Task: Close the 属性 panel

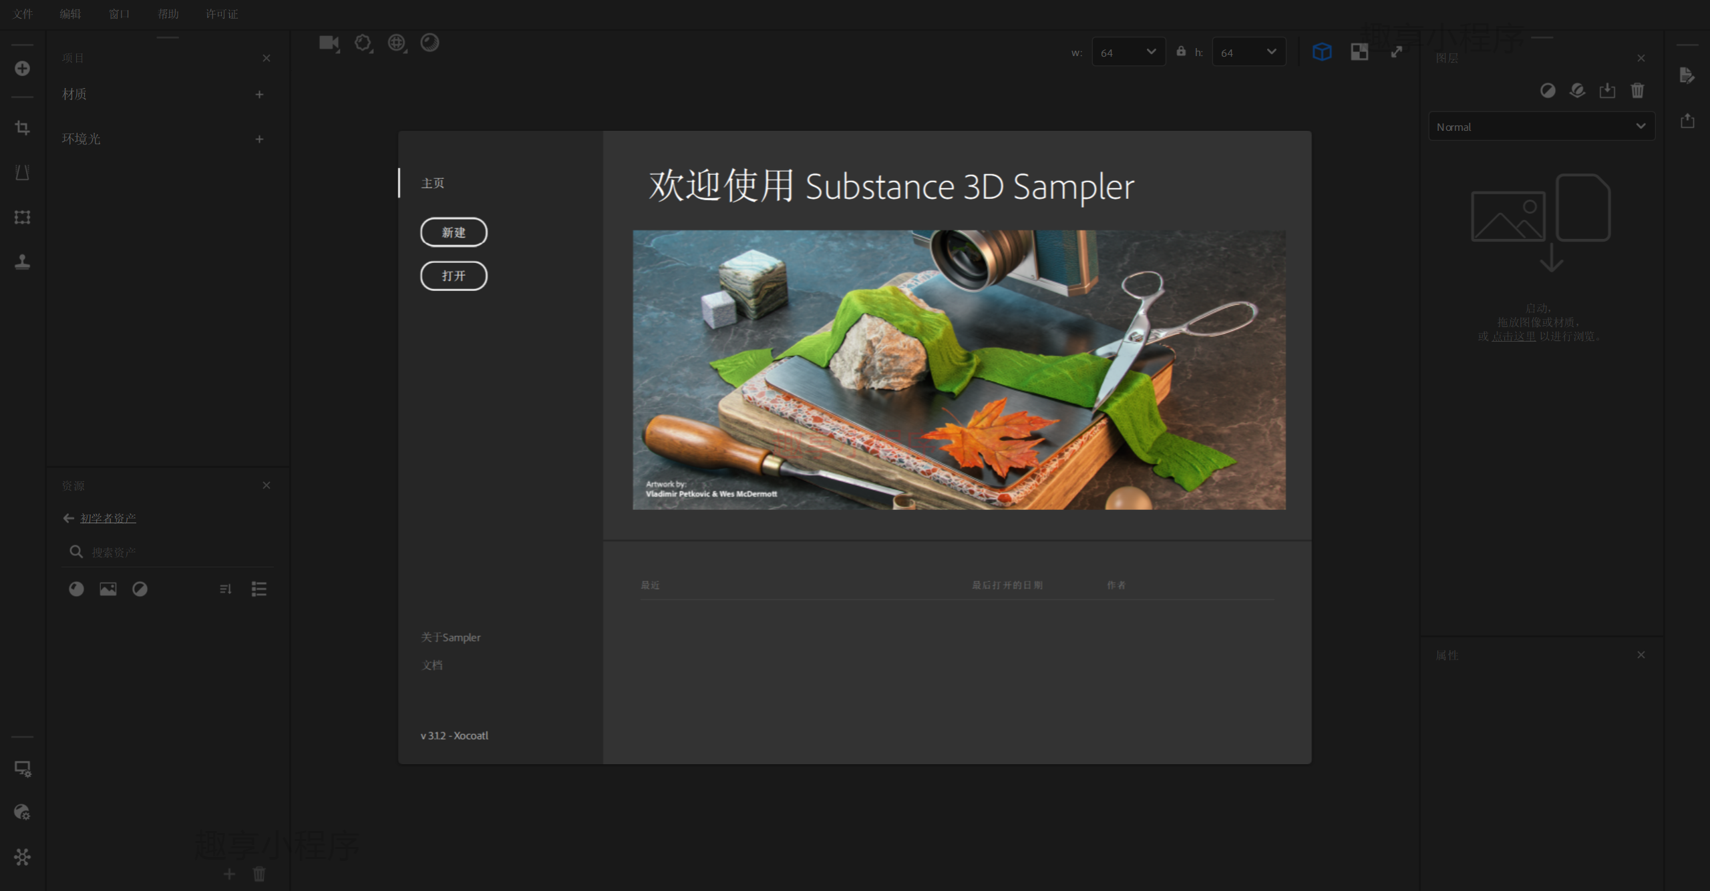Action: pyautogui.click(x=1641, y=655)
